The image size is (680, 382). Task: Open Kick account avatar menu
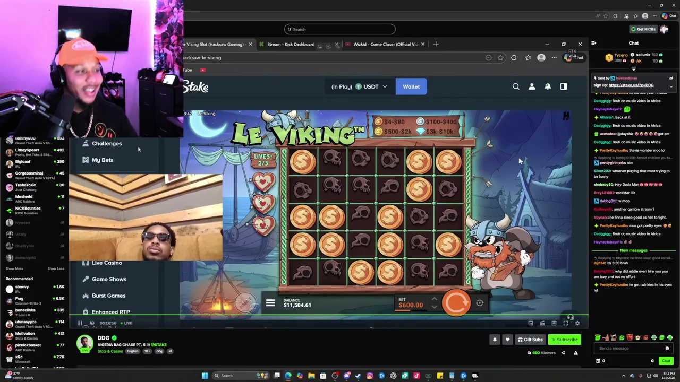(x=664, y=29)
